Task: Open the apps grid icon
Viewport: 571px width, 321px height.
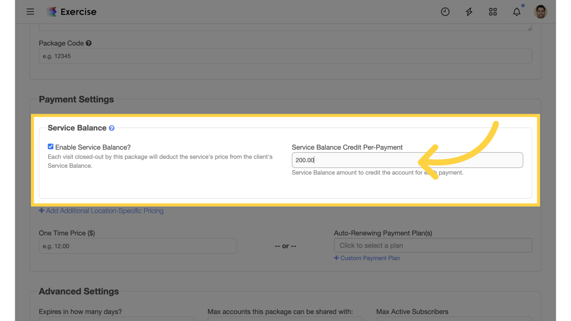Action: point(492,11)
